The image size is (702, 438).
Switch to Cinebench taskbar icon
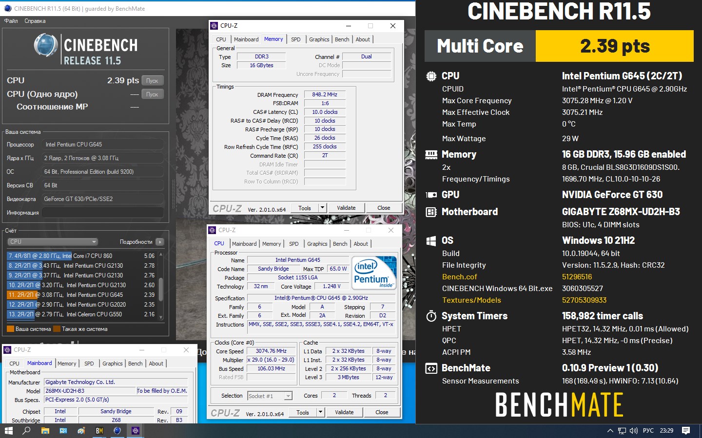click(117, 431)
